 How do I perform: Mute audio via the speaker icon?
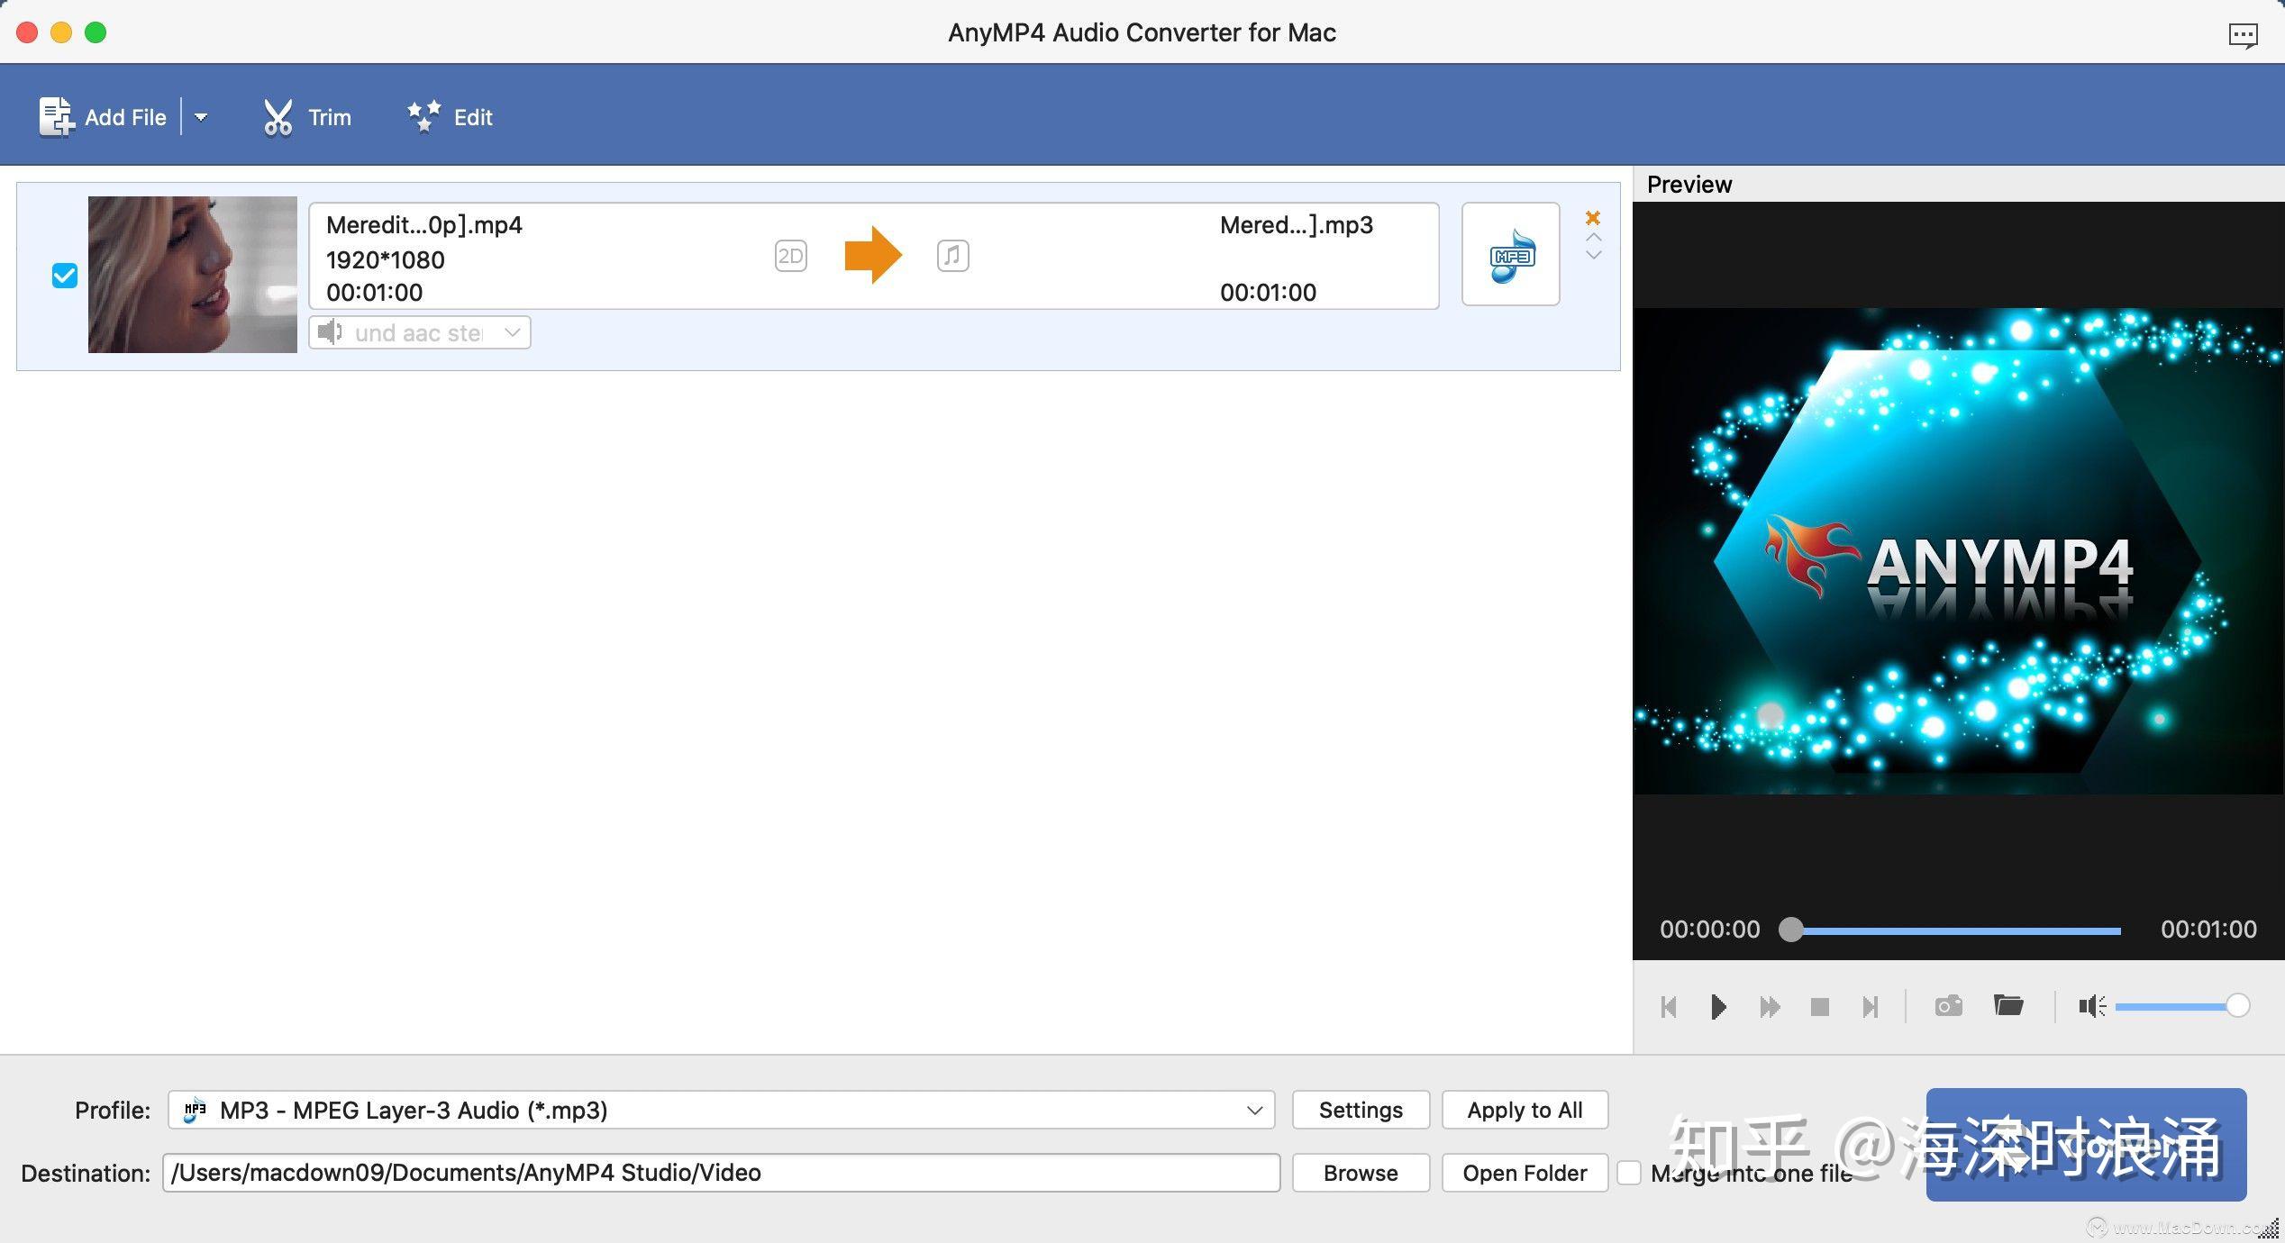(x=2090, y=1006)
